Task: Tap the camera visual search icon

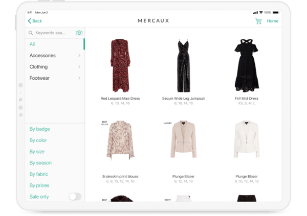Action: (x=79, y=33)
